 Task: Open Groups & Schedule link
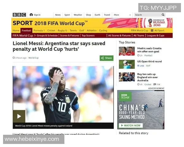click(x=47, y=36)
